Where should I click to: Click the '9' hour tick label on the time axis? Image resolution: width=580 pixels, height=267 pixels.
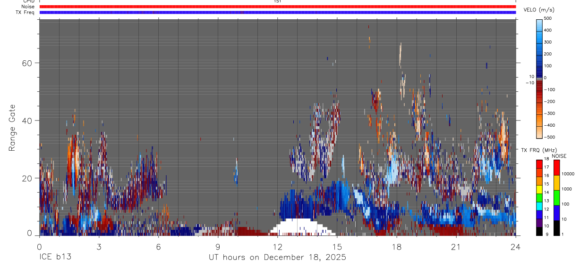tap(218, 247)
